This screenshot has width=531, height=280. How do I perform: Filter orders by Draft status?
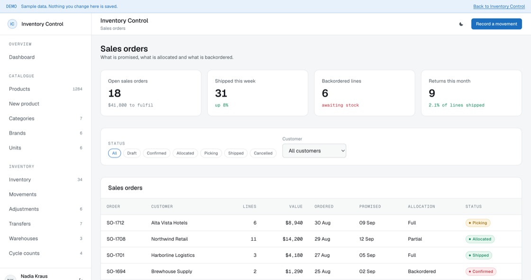point(132,153)
